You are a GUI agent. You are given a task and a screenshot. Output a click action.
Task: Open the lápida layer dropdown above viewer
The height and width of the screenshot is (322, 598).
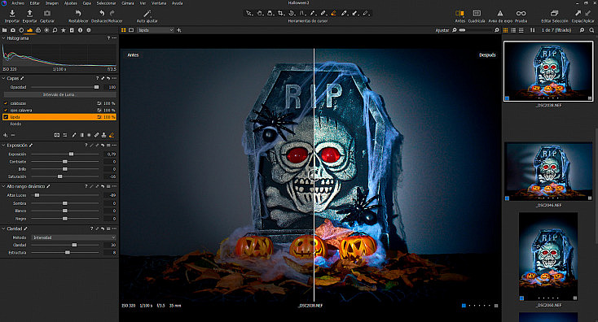click(156, 30)
